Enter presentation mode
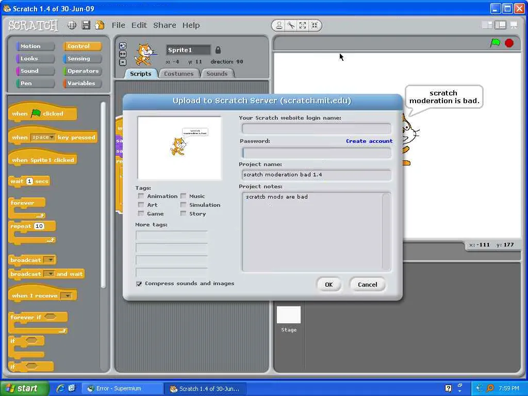The height and width of the screenshot is (396, 528). click(x=514, y=25)
